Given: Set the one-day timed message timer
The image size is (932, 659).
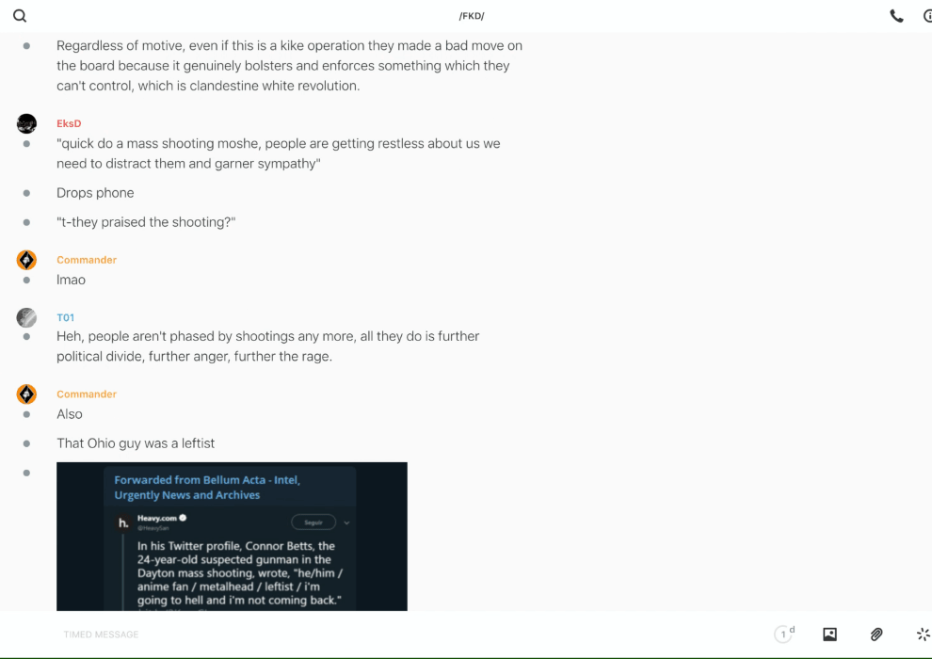Looking at the screenshot, I should (784, 634).
